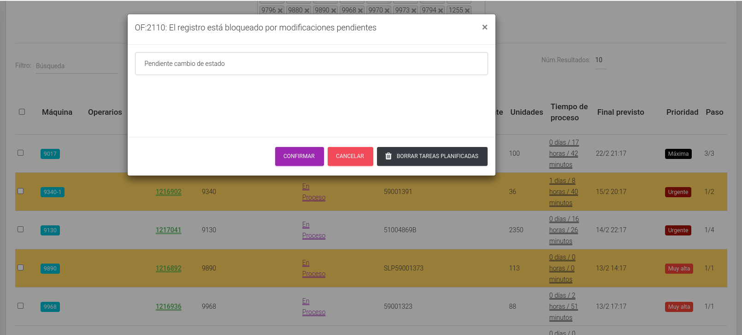Click the Búsqueda filter input
This screenshot has width=742, height=335.
coord(77,66)
